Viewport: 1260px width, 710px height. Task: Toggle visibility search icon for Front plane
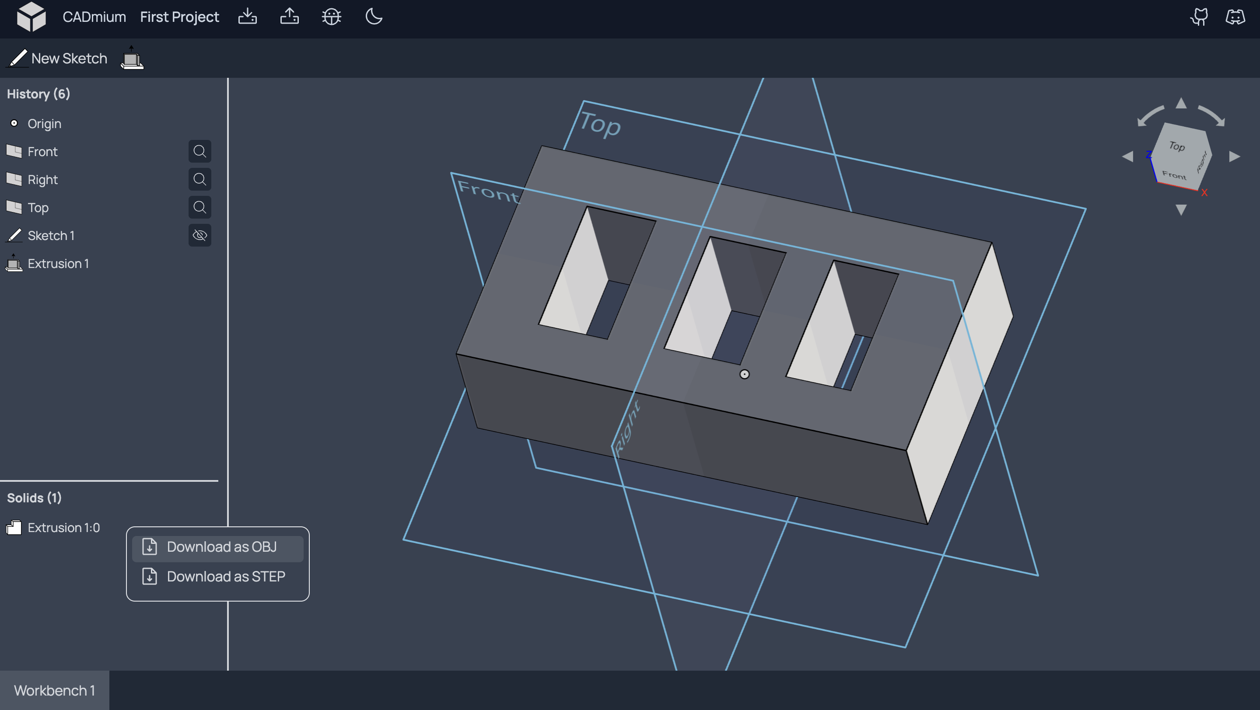tap(199, 151)
